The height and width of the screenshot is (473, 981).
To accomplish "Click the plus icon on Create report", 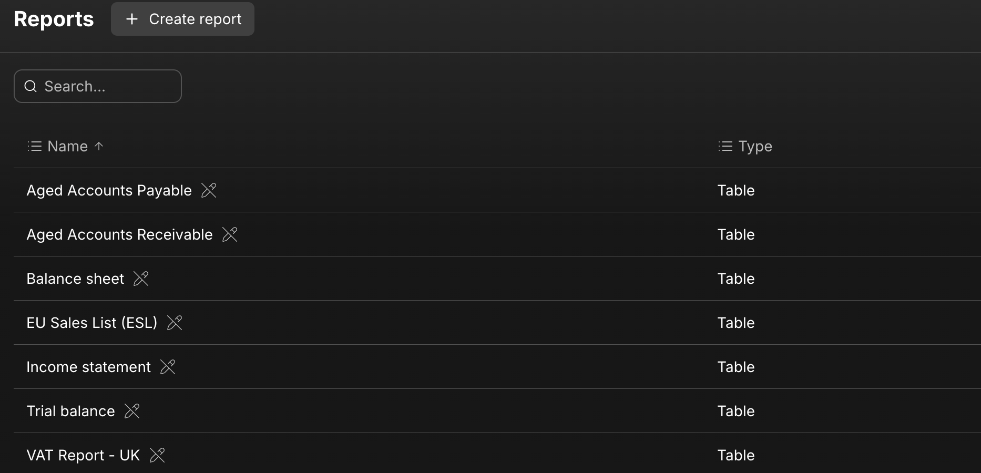I will pyautogui.click(x=132, y=19).
